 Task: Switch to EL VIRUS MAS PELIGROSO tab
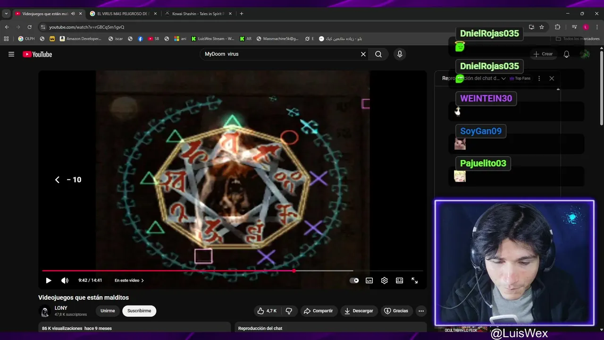[x=123, y=14]
